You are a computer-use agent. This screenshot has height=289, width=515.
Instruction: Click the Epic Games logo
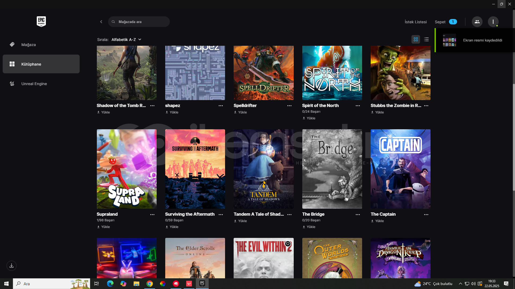(x=41, y=21)
